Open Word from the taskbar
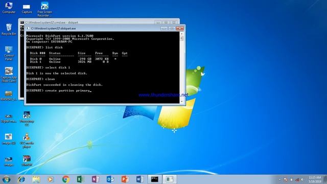 click(x=139, y=179)
